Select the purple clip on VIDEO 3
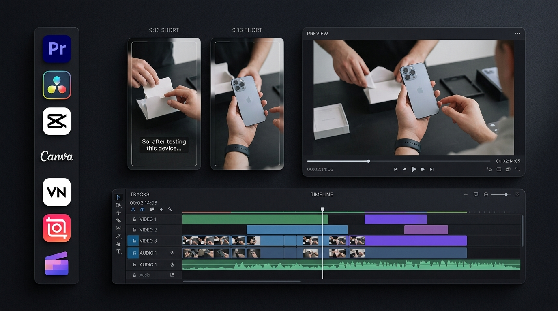 [x=416, y=241]
